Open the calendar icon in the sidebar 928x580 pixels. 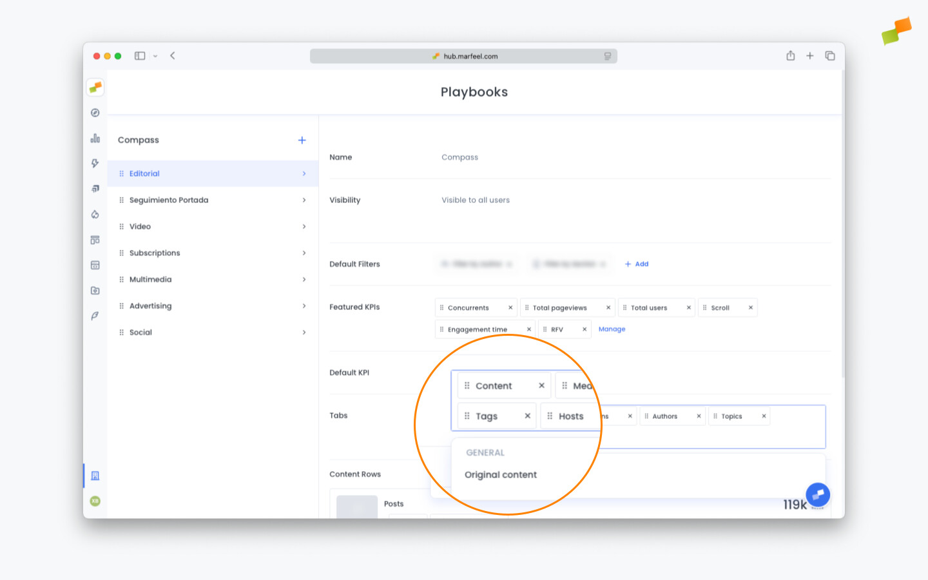[95, 264]
